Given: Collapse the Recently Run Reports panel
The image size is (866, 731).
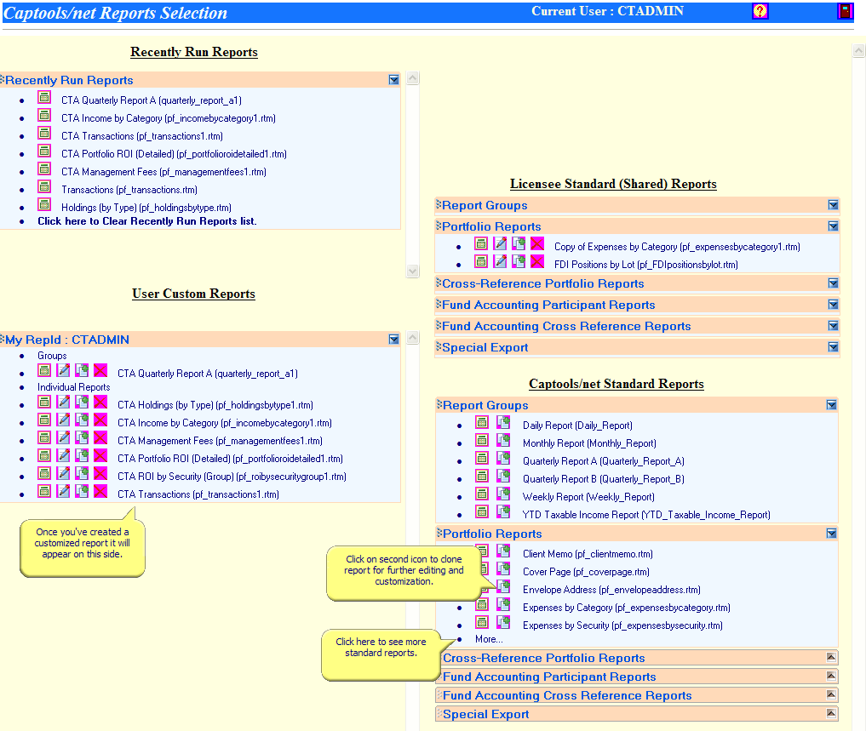Looking at the screenshot, I should (393, 80).
